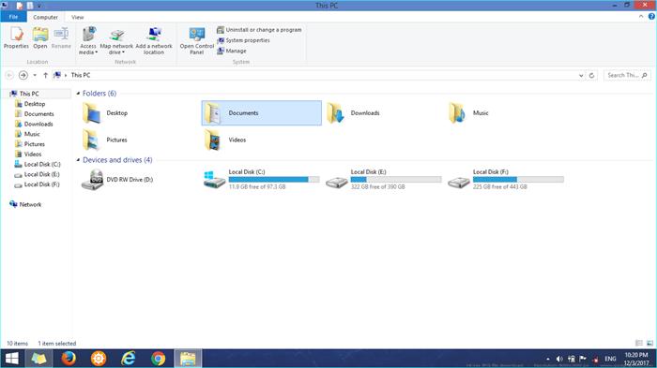Screen dimensions: 657x368
Task: Expand the recent locations dropdown arrow
Action: coord(35,75)
